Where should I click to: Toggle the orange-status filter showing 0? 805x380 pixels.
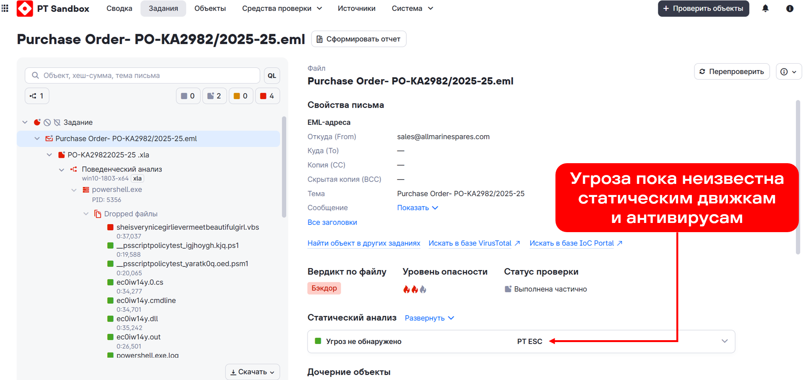[241, 96]
